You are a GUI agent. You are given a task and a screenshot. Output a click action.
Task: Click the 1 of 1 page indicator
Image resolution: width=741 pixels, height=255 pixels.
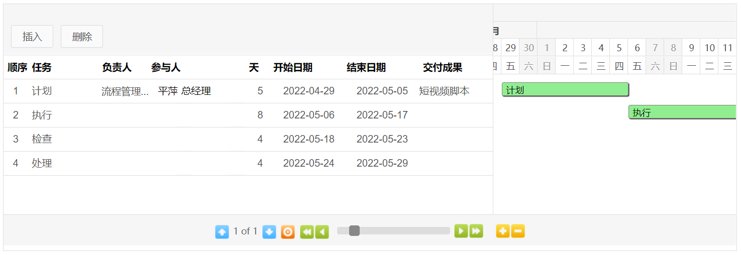click(245, 231)
